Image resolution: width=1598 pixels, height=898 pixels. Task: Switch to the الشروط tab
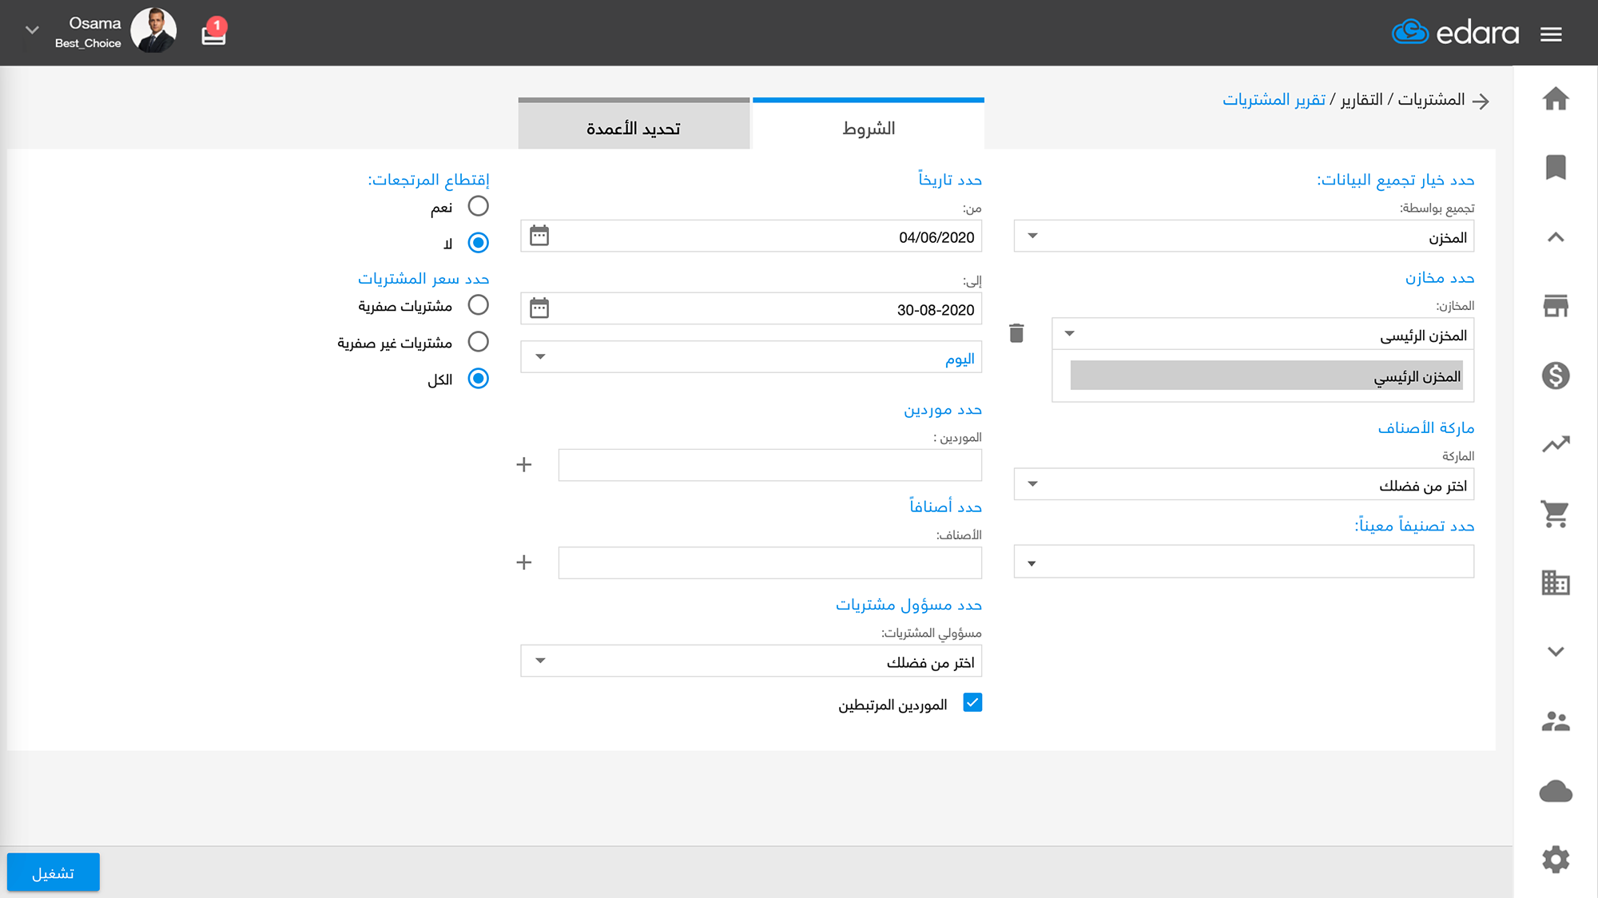pyautogui.click(x=869, y=128)
